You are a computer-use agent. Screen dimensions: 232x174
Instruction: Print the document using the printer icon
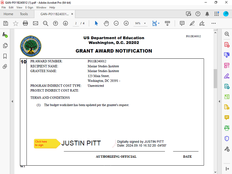(25, 23)
